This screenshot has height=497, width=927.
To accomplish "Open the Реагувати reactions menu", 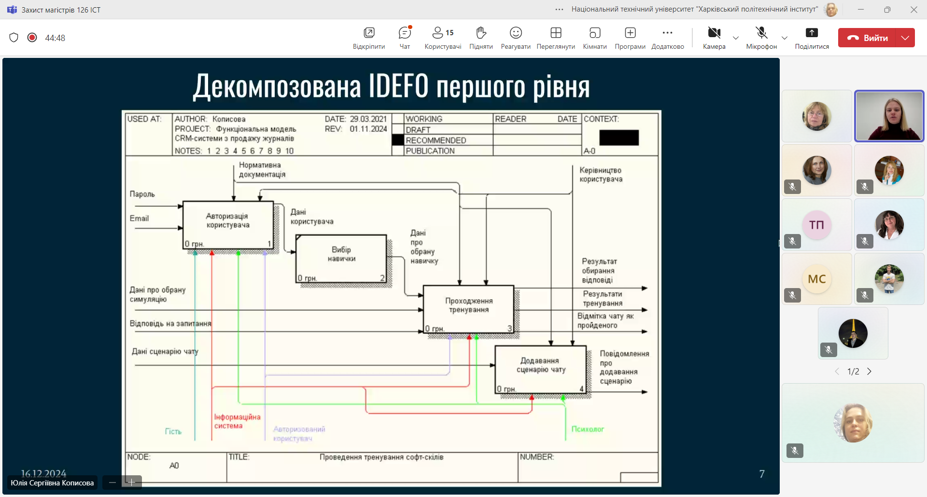I will pyautogui.click(x=516, y=38).
